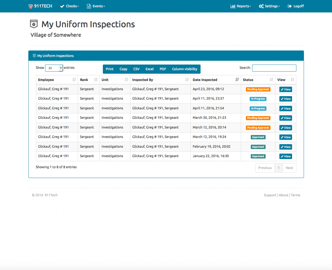Click the sort icon on the Employee column
Image resolution: width=332 pixels, height=270 pixels.
[x=74, y=80]
